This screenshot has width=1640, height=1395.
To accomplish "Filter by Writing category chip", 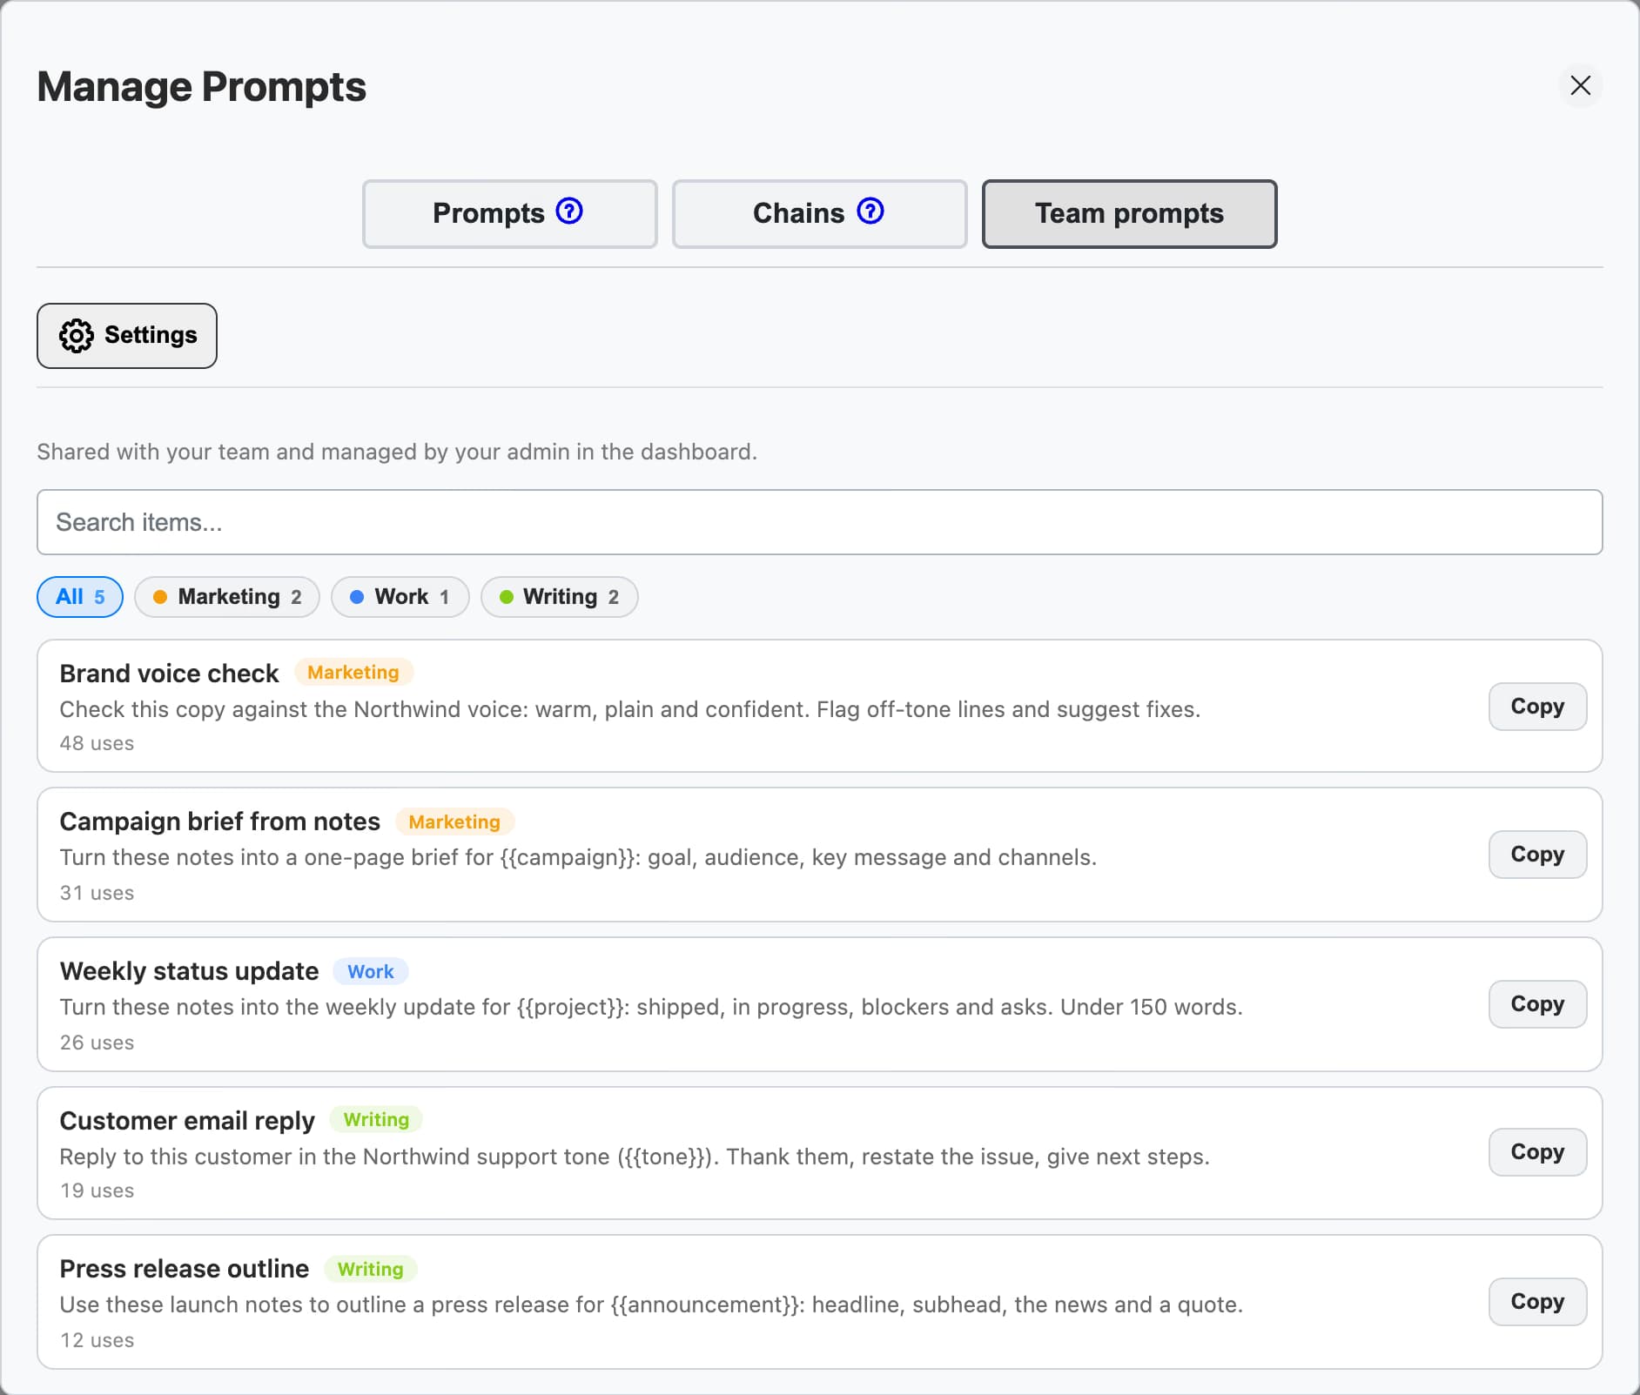I will [560, 597].
